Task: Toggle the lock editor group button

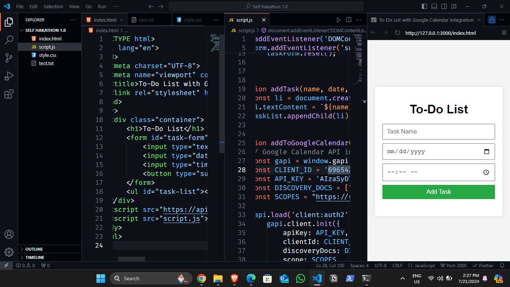Action: tap(492, 20)
